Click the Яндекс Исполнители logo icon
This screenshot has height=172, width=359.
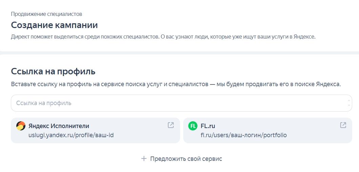click(x=21, y=126)
